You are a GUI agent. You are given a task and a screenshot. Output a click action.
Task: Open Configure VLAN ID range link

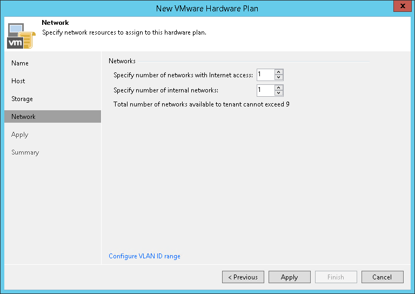point(144,256)
